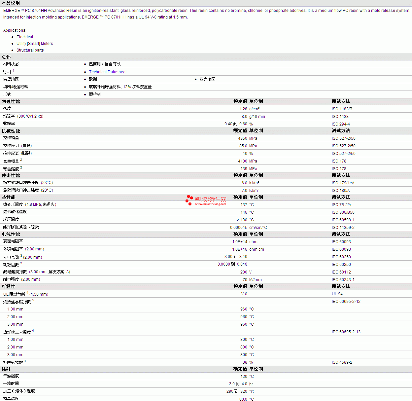
Task: Select the 干燥温度 label
Action: (x=11, y=376)
